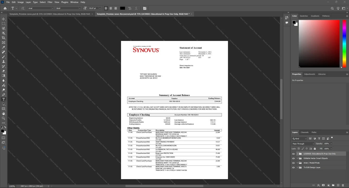The image size is (349, 188).
Task: Switch to the Gradients tab
Action: click(315, 16)
